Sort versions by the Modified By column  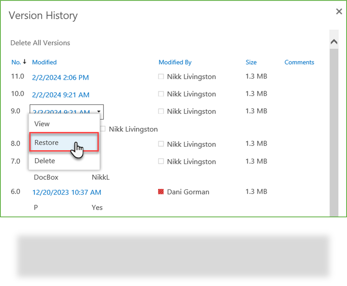[175, 62]
